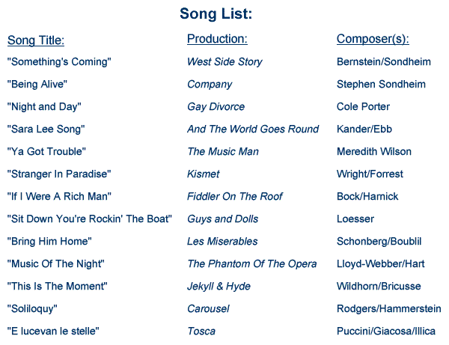The image size is (449, 345).
Task: Click the production "Guys and Dolls"
Action: click(x=223, y=219)
